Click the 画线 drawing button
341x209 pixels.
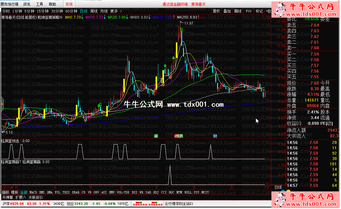238,11
